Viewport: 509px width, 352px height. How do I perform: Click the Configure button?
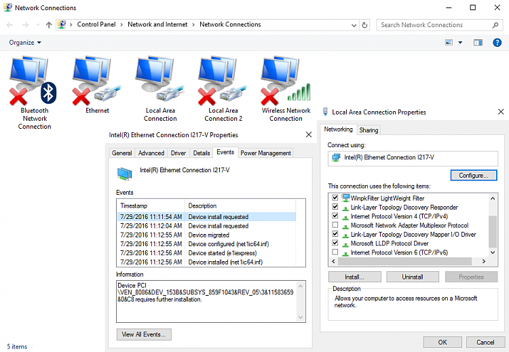(473, 176)
